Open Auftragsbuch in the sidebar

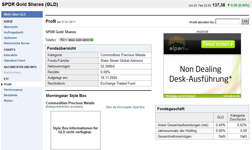click(13, 32)
